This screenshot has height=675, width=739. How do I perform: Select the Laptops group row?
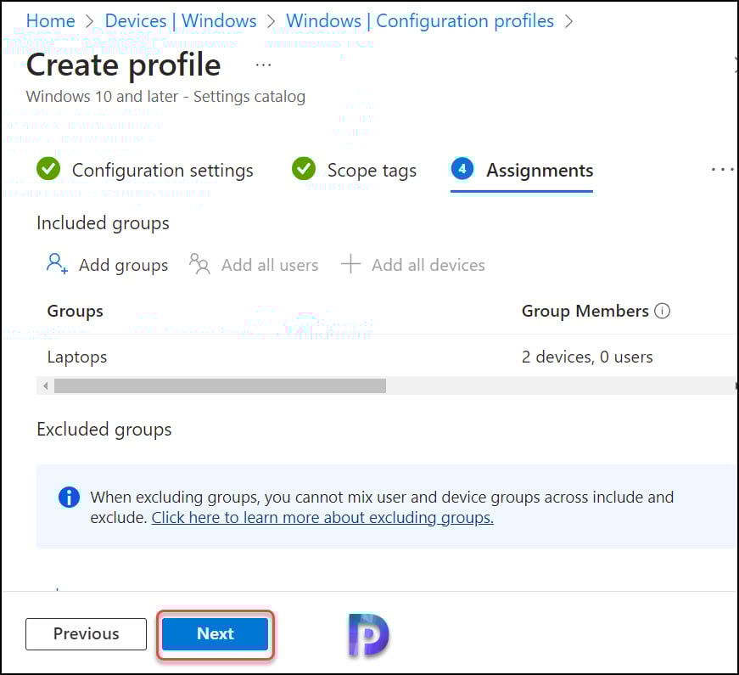click(x=386, y=357)
